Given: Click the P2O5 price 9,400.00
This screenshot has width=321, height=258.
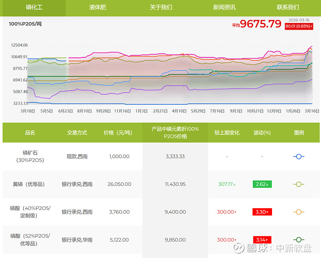Looking at the screenshot, I should coord(175,212).
